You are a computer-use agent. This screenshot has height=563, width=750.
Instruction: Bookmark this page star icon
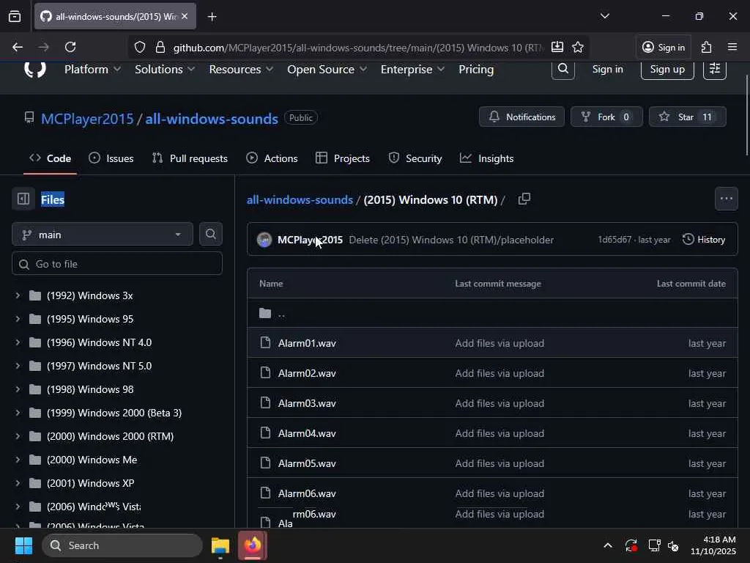coord(578,47)
